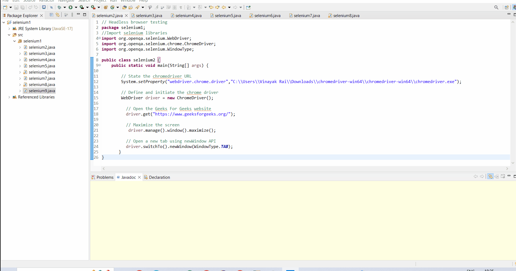Viewport: 516px width, 271px height.
Task: Click the Save All toolbar icon
Action: pyautogui.click(x=22, y=7)
